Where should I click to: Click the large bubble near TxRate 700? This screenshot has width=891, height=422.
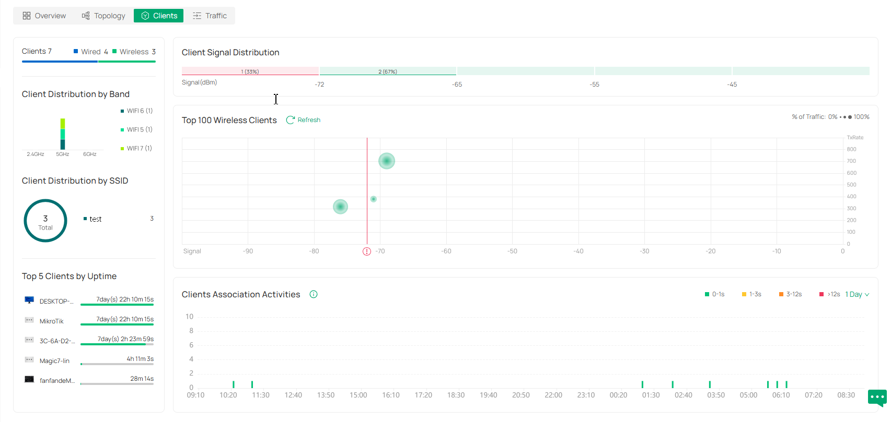[387, 161]
